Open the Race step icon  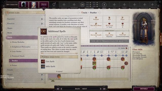[54, 5]
